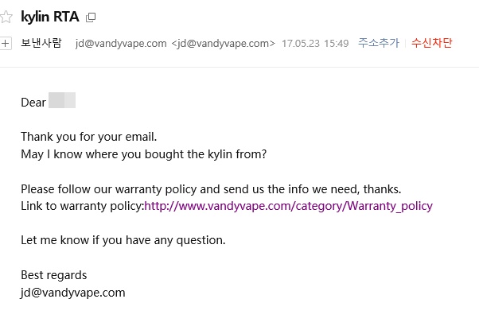Open the vandyvape Warranty_policy hyperlink
The image size is (479, 330).
pyautogui.click(x=288, y=206)
